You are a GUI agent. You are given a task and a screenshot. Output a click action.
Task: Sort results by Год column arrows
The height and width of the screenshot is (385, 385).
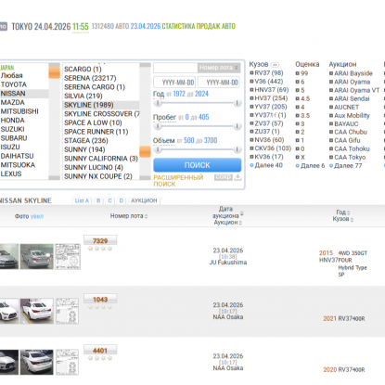tap(349, 212)
